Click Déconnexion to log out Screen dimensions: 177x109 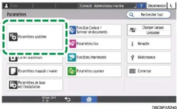[156, 6]
